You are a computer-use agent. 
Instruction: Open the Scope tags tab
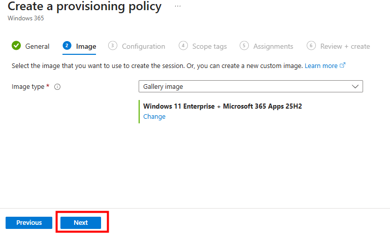point(209,46)
